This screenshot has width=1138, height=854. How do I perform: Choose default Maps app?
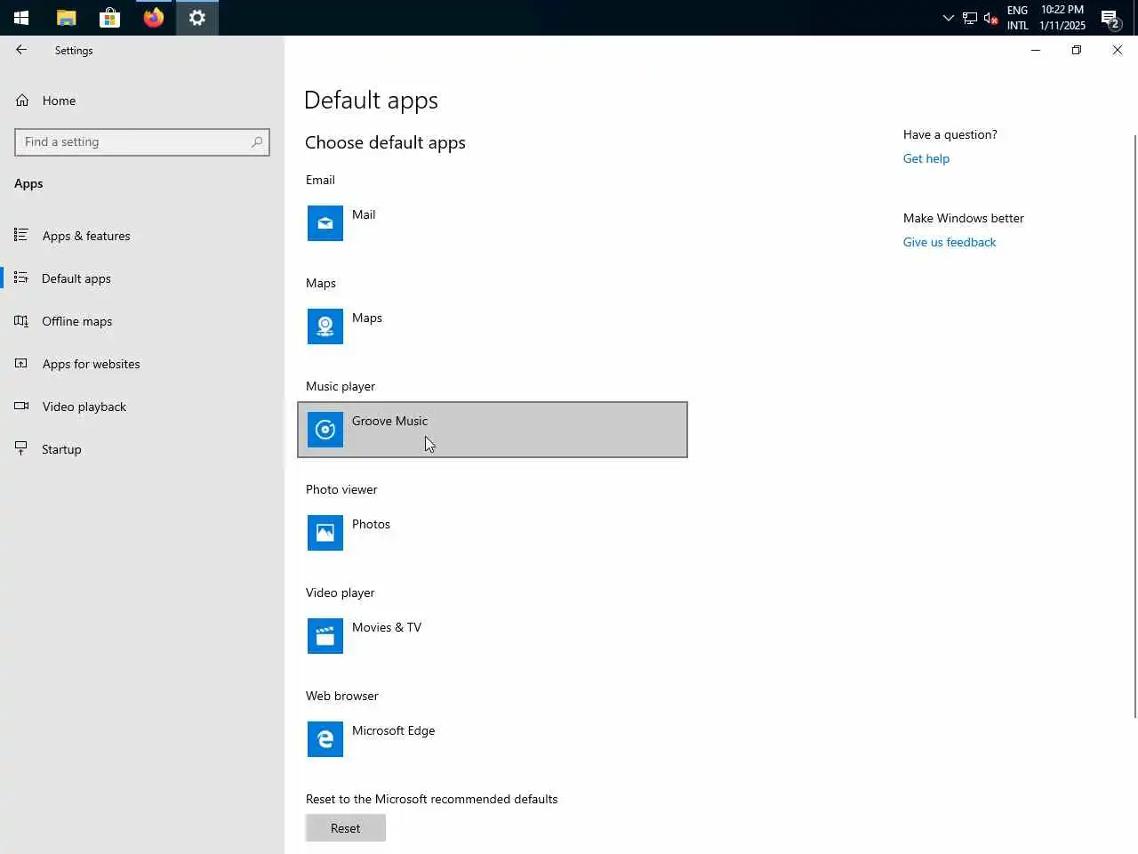(493, 326)
